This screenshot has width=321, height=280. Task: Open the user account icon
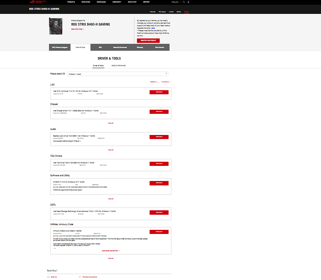tap(188, 2)
